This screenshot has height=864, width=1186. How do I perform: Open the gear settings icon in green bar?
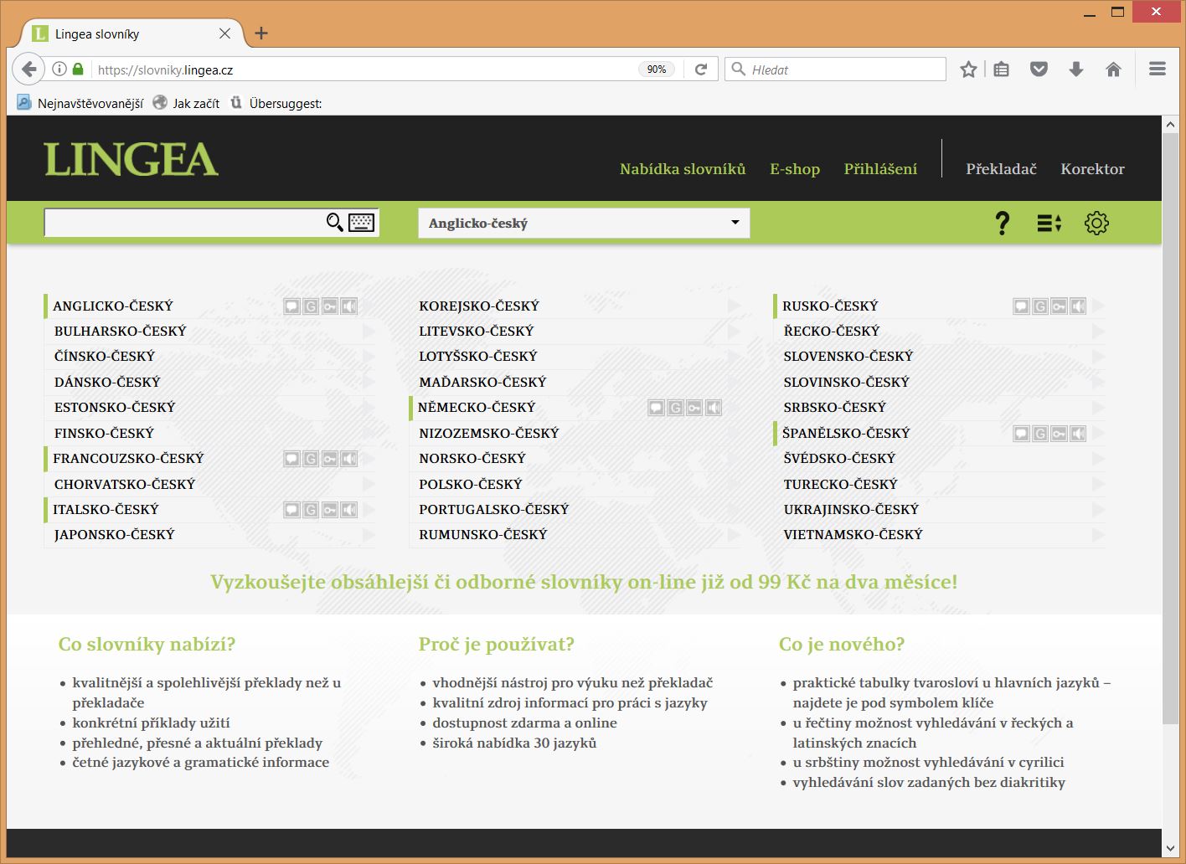[1096, 223]
